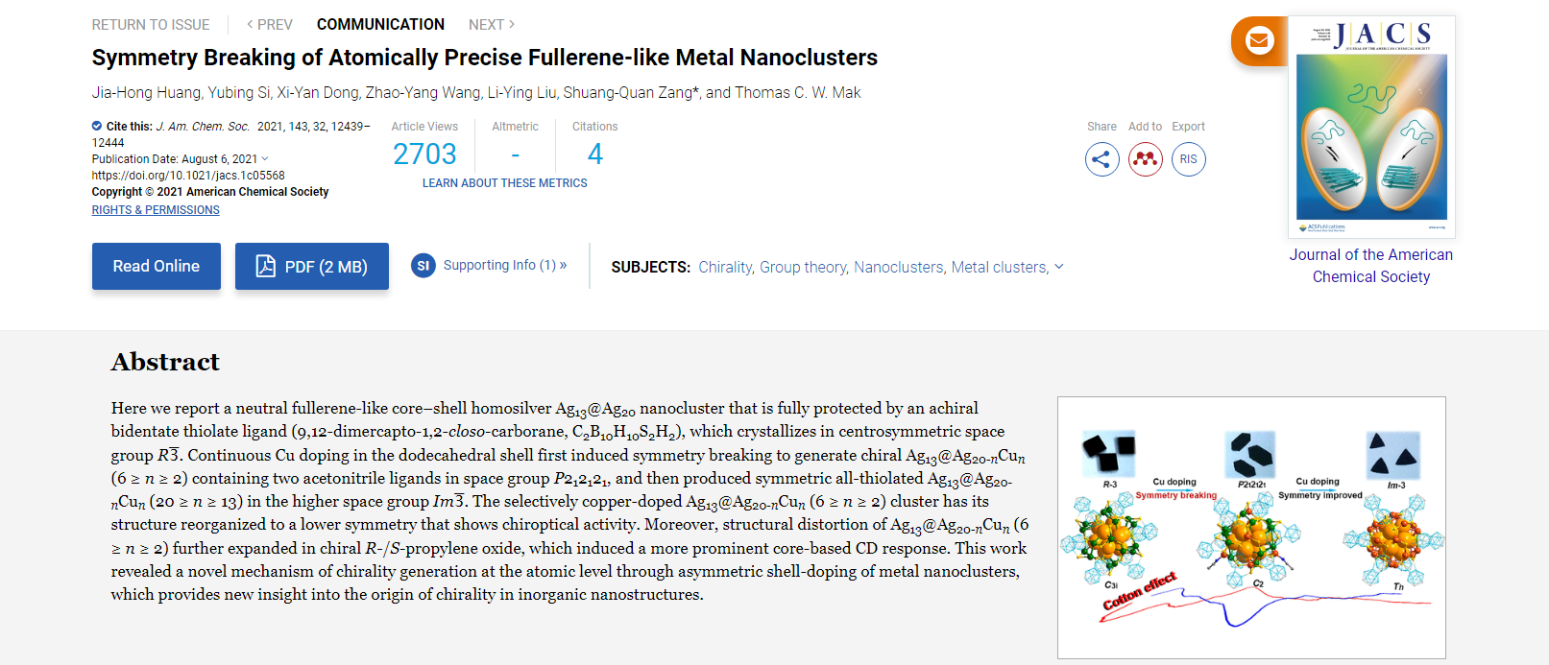Viewport: 1549px width, 665px height.
Task: Open Rights & Permissions
Action: (x=156, y=210)
